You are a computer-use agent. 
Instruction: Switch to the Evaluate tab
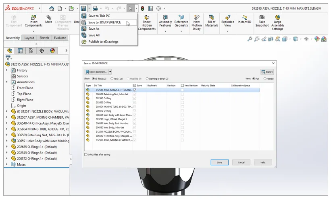60,38
